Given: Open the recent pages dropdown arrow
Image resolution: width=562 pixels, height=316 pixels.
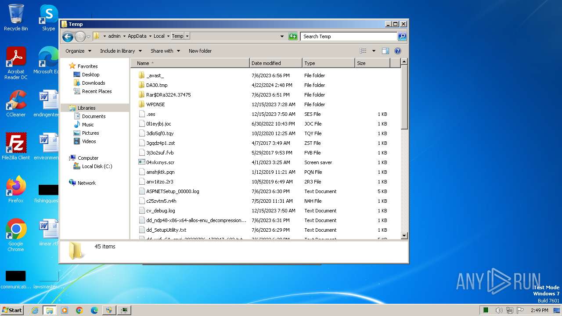Looking at the screenshot, I should tap(89, 36).
